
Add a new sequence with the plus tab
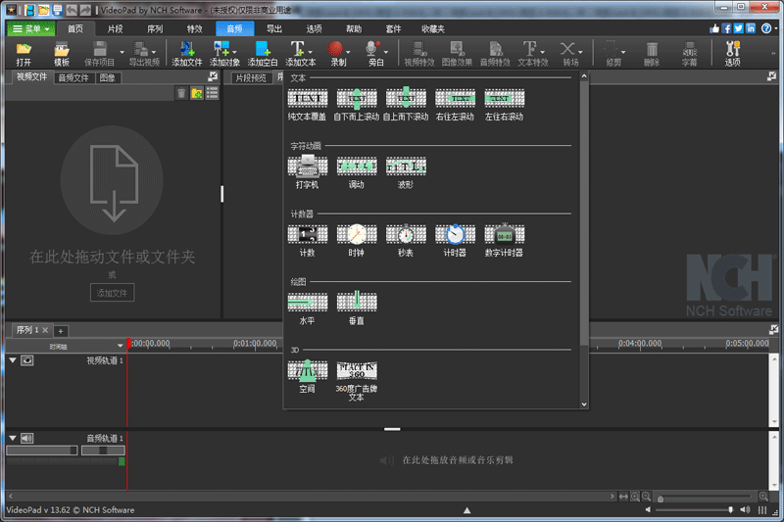coord(60,331)
